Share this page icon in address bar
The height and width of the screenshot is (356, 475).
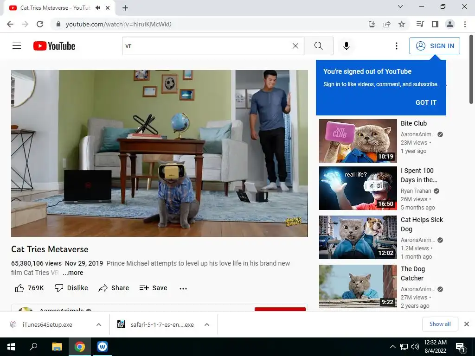pos(387,24)
